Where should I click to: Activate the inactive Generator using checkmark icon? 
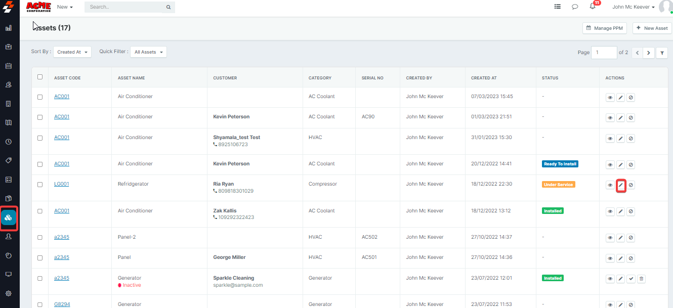pos(630,279)
